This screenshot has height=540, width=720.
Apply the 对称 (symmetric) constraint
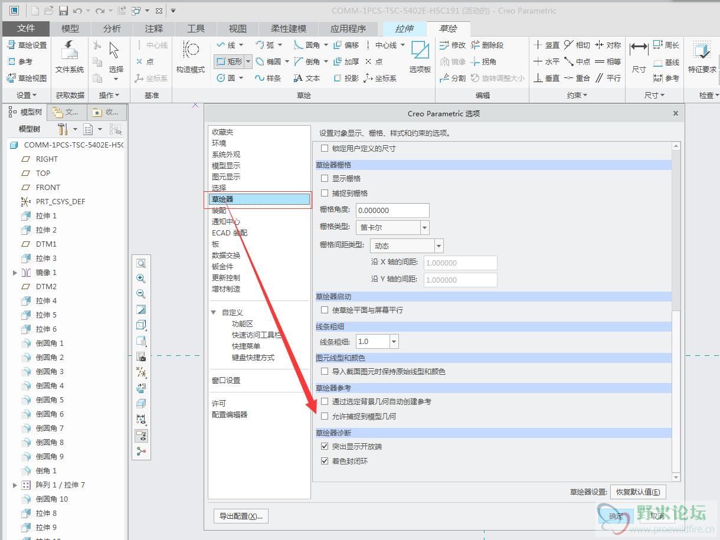tap(608, 45)
